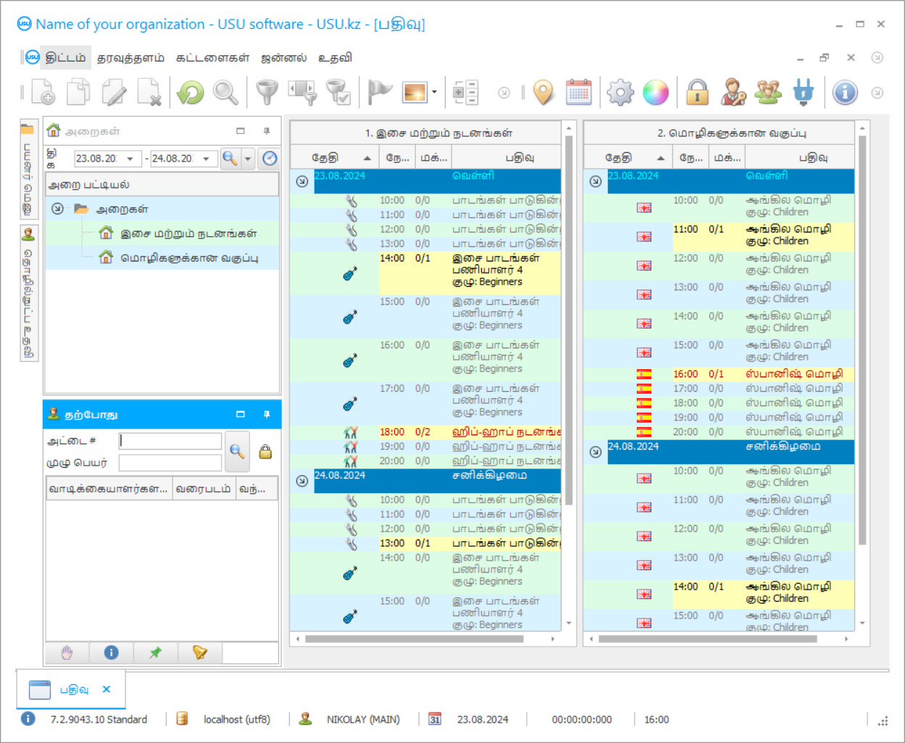Viewport: 905px width, 743px height.
Task: Collapse the அறைகள் tree folder
Action: [57, 209]
